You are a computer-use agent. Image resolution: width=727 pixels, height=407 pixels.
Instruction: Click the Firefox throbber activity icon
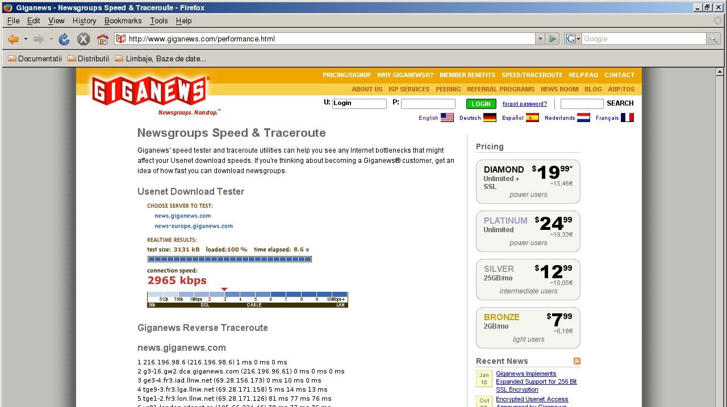click(x=718, y=20)
